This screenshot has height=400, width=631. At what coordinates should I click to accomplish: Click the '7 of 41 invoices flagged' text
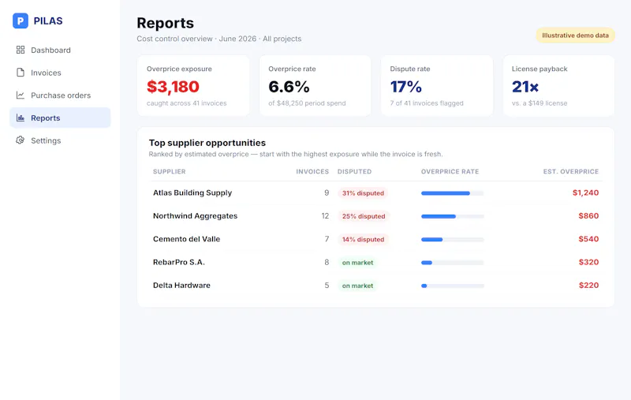tap(427, 103)
